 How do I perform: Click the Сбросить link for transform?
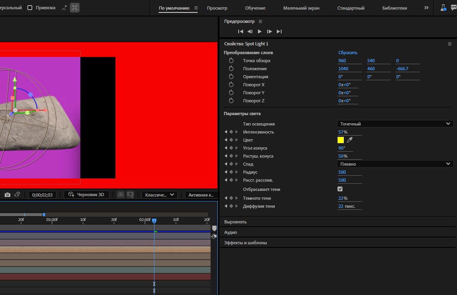(x=348, y=53)
